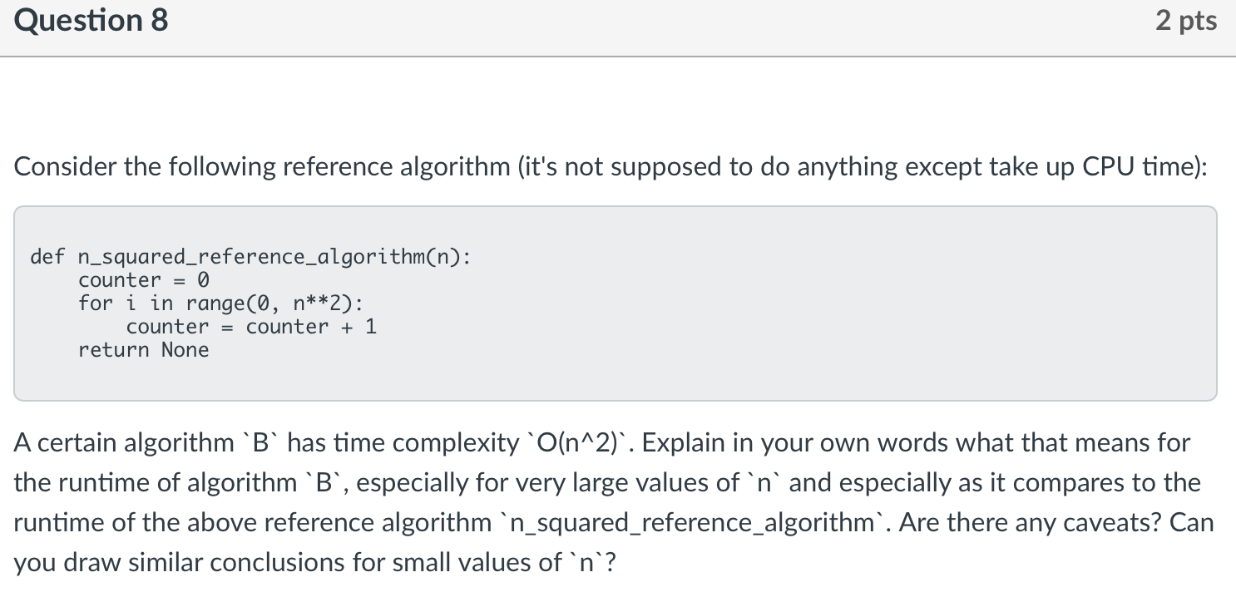Click the 'counter = counter + 1' line
The height and width of the screenshot is (592, 1236).
pyautogui.click(x=251, y=327)
